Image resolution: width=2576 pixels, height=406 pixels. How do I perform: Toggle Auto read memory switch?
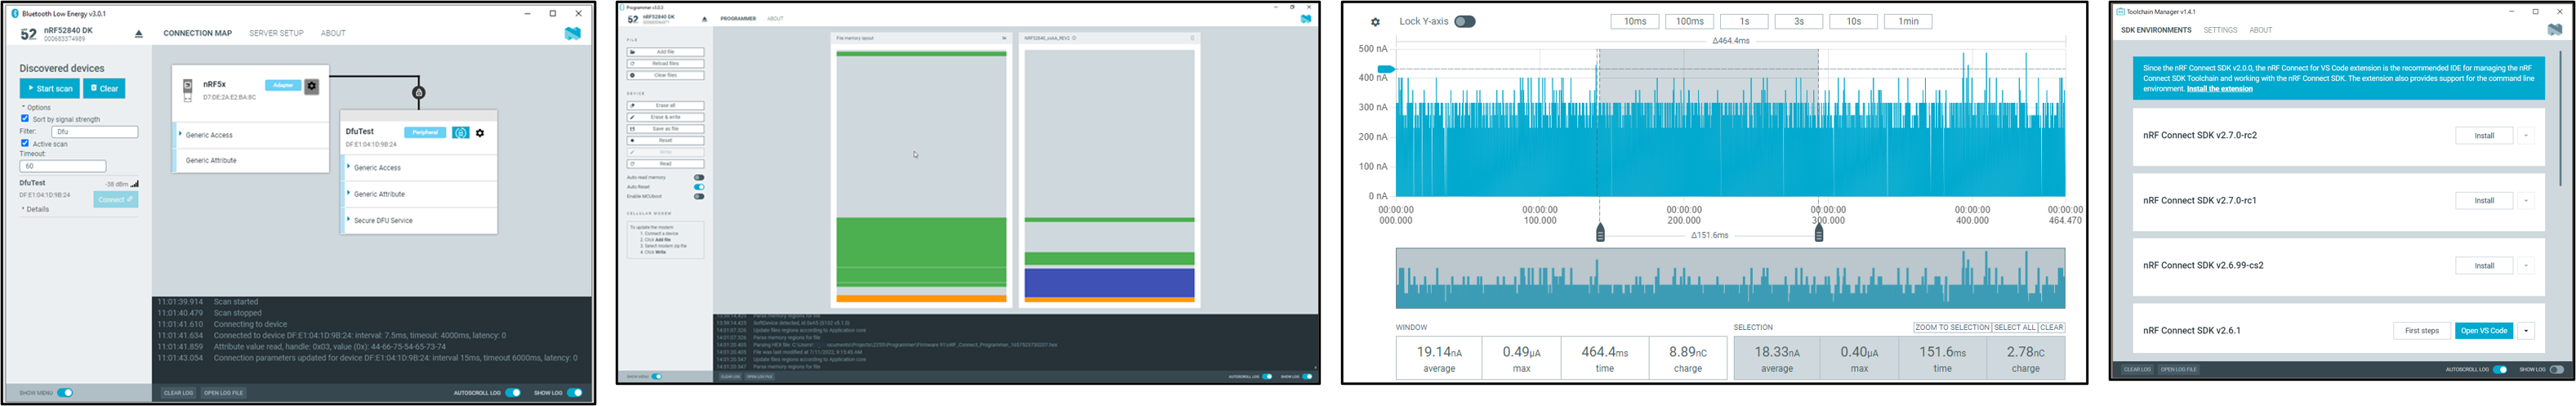click(699, 178)
